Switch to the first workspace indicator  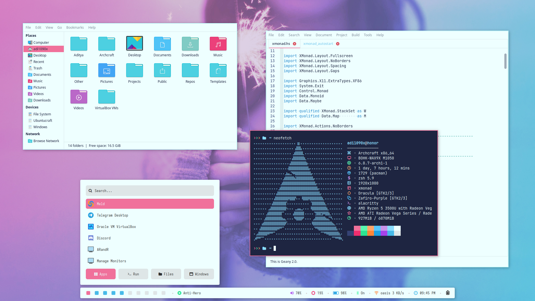(x=88, y=293)
